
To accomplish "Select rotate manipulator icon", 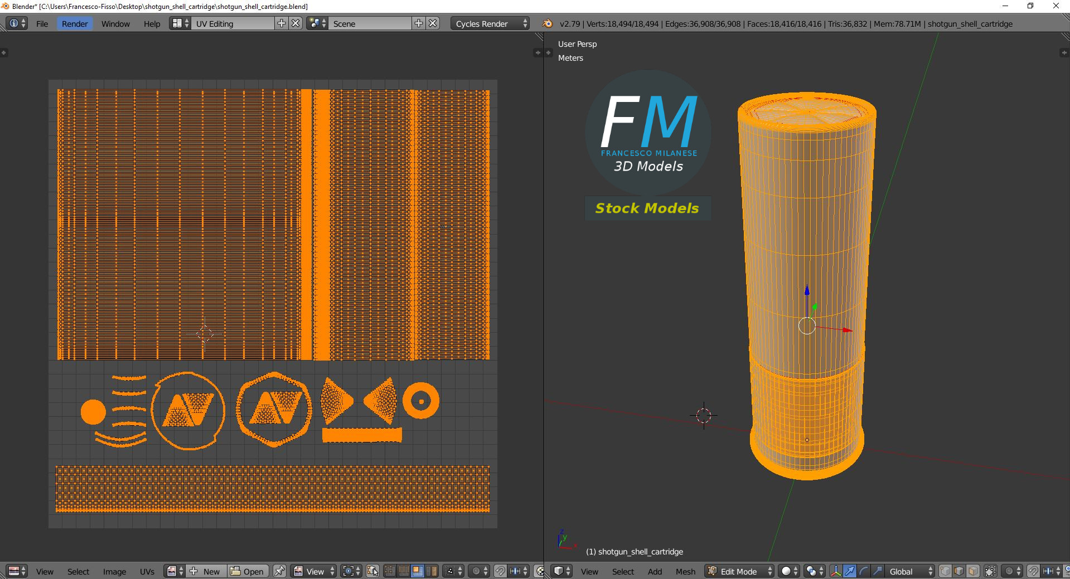I will [863, 571].
